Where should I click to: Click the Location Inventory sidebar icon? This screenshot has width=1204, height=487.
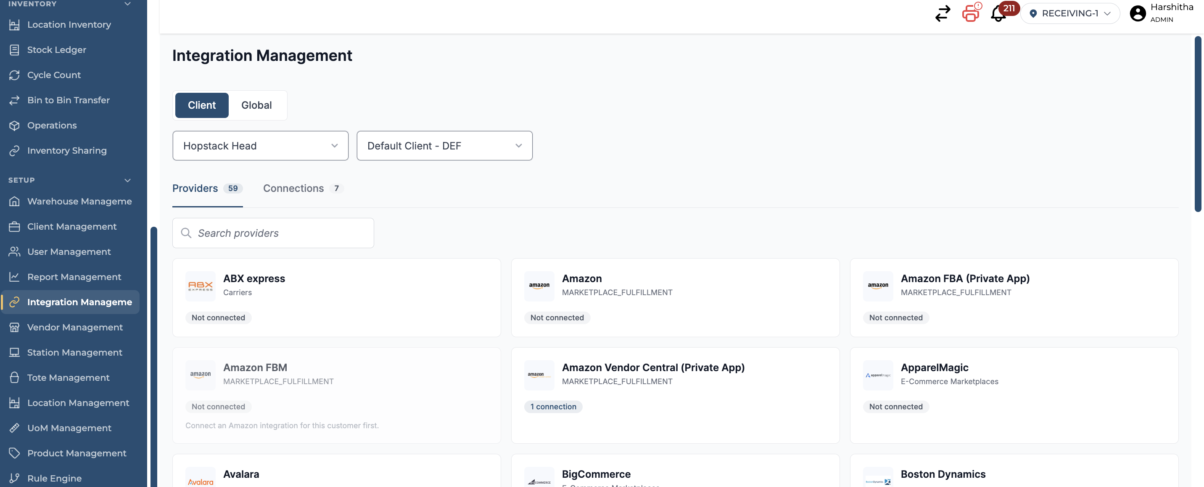[x=14, y=25]
